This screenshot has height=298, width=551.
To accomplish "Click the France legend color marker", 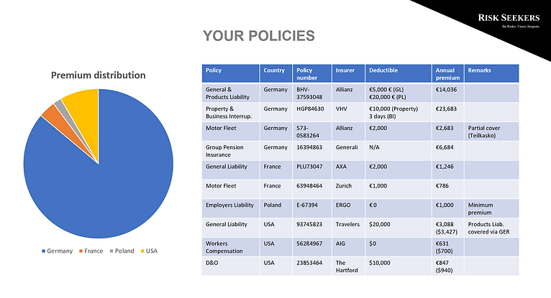I will pos(81,251).
